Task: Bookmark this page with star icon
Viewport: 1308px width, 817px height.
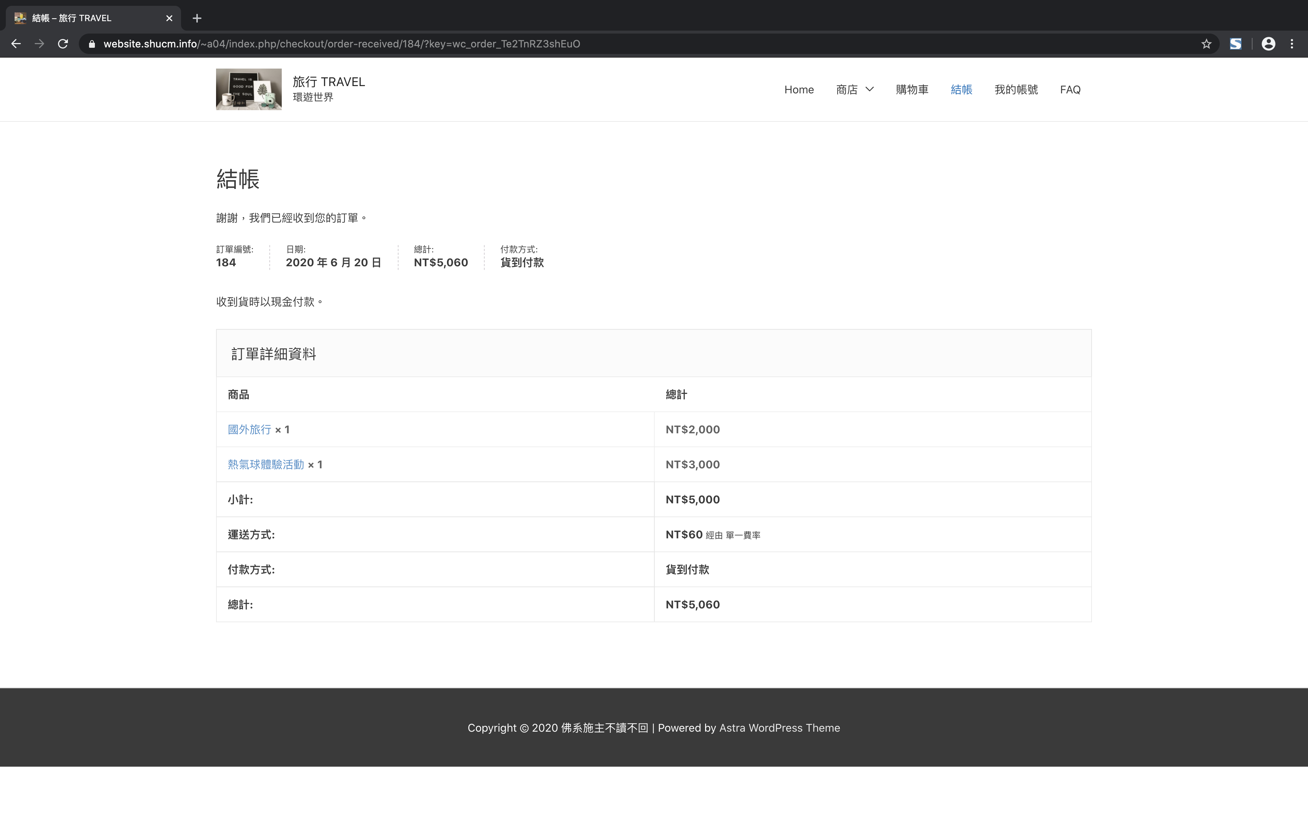Action: point(1207,44)
